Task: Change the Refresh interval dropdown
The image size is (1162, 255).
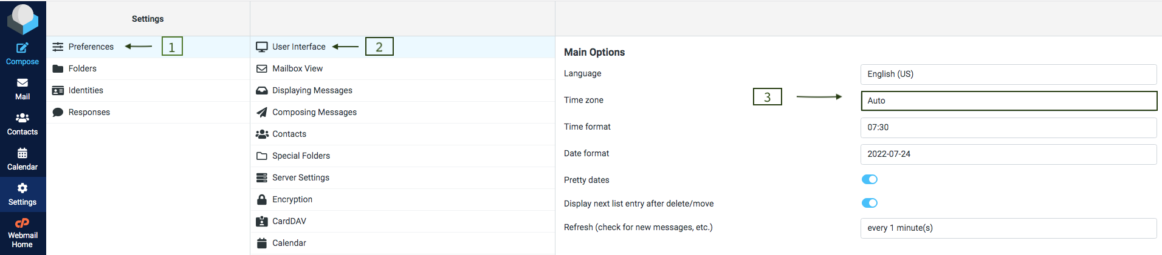Action: (x=1008, y=228)
